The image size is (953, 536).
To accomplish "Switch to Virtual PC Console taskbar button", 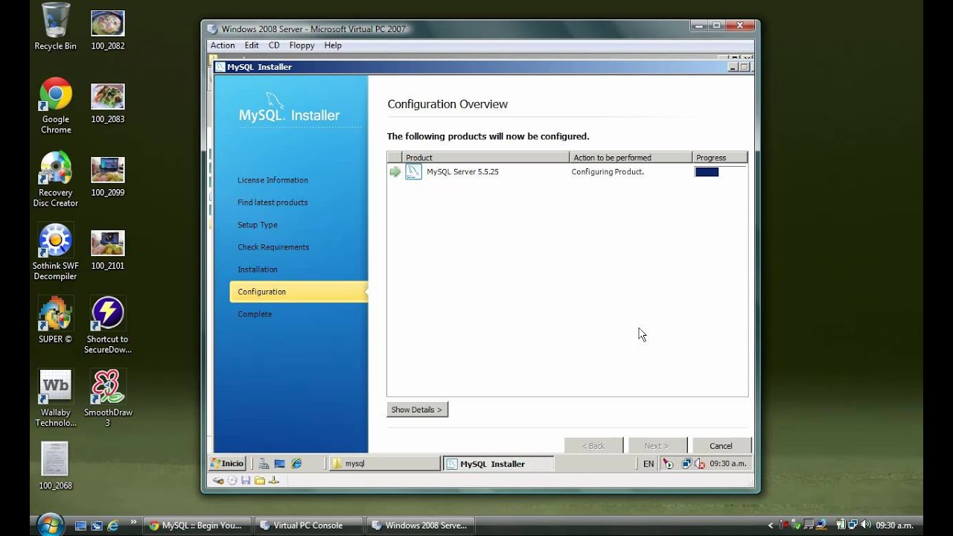I will (308, 526).
